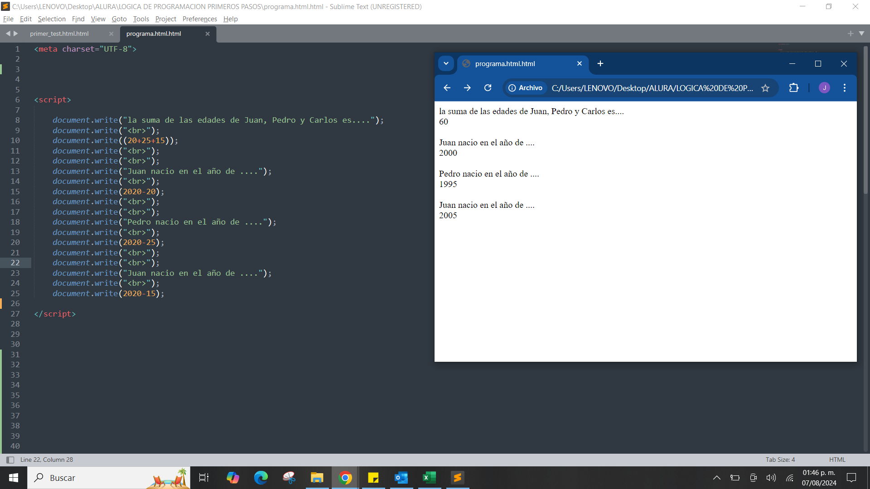Open Chrome extensions puzzle icon

pos(794,88)
